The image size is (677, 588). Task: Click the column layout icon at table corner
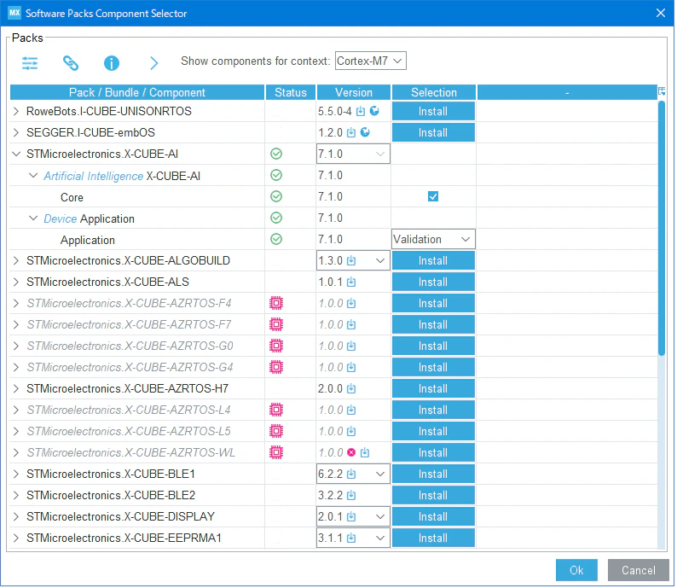pos(662,91)
